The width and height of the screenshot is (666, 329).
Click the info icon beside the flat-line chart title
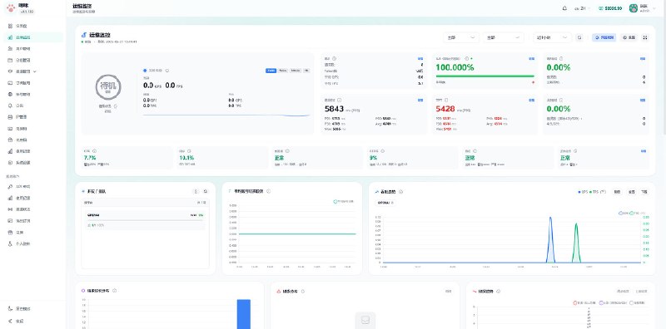click(268, 191)
